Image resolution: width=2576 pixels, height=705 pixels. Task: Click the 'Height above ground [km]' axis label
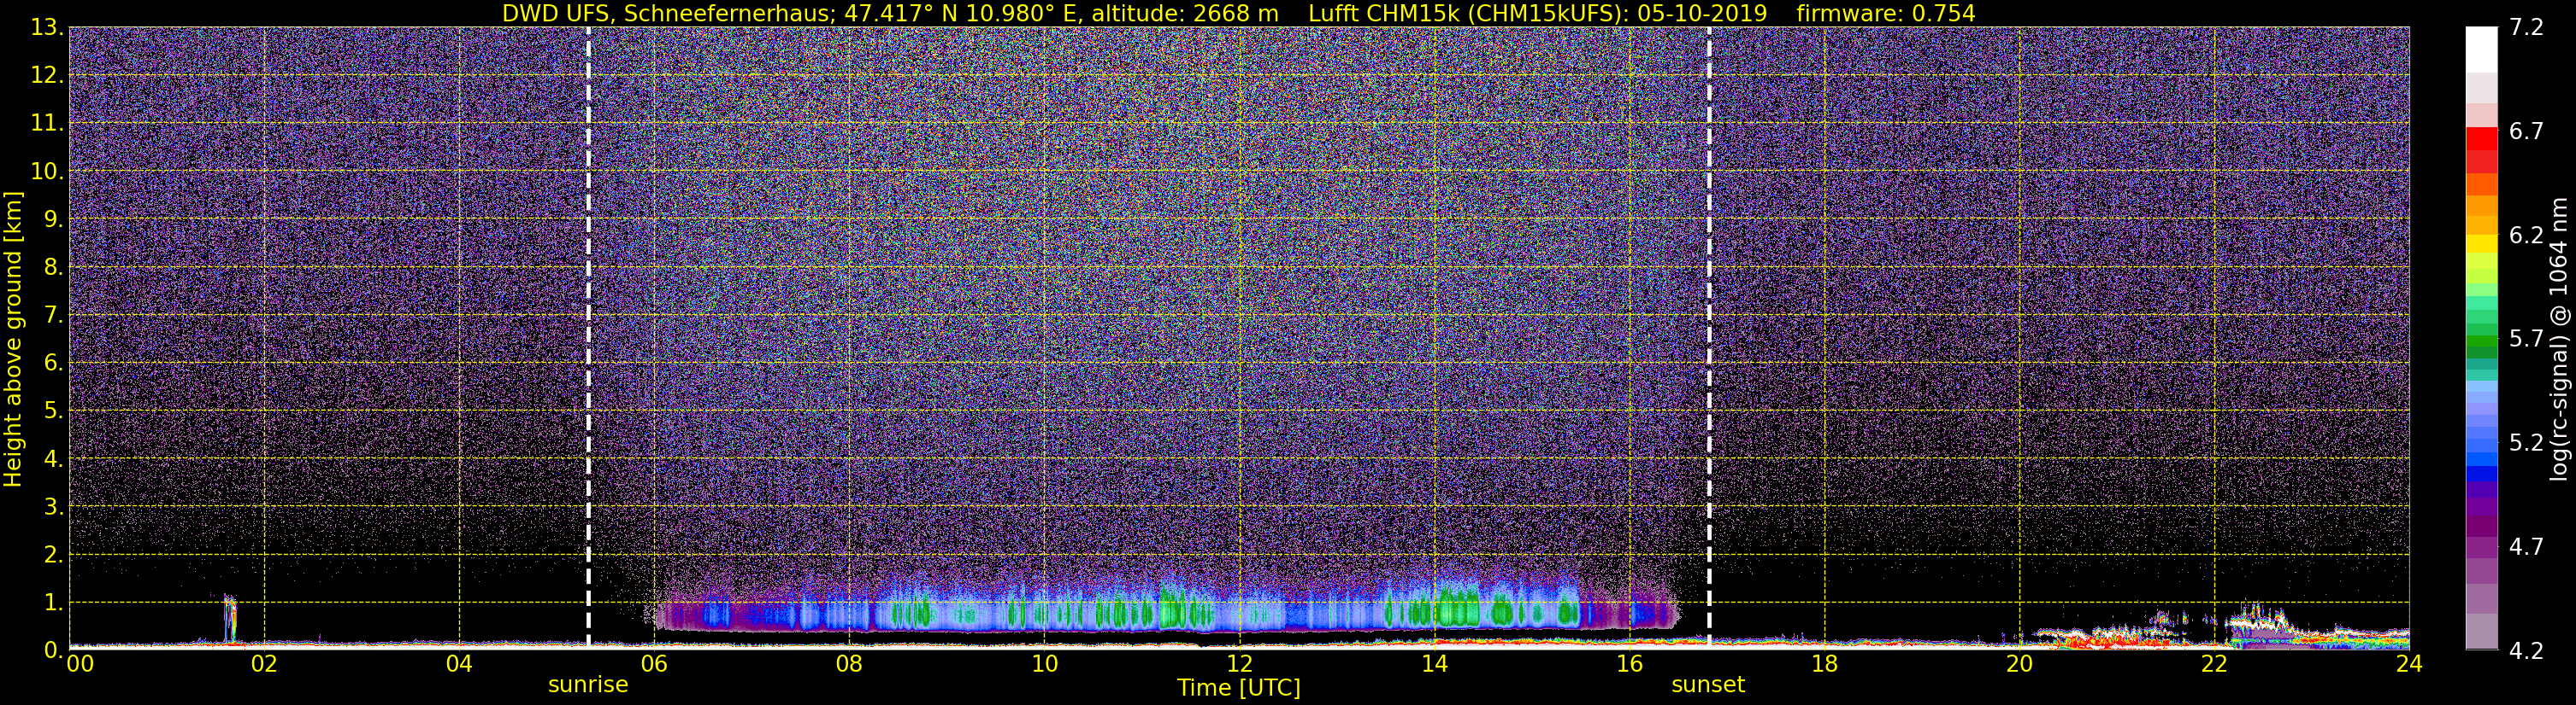13,339
